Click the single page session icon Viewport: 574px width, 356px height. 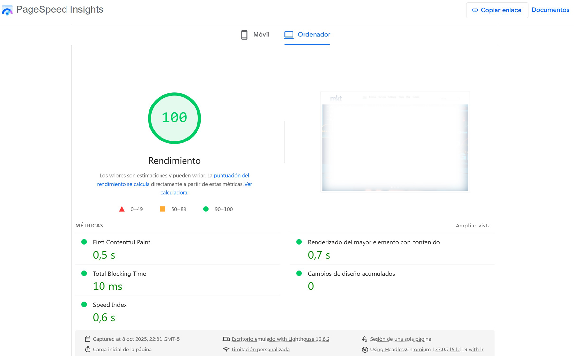[x=365, y=339]
